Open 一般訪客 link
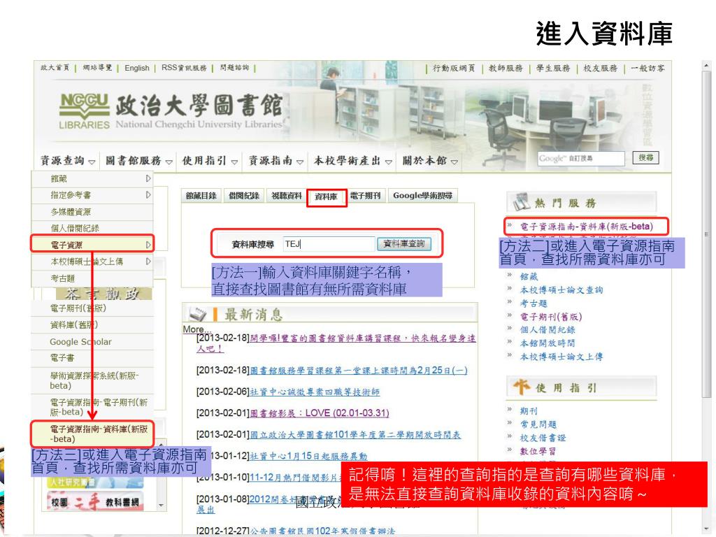Screen dimensions: 716x537 tap(647, 68)
